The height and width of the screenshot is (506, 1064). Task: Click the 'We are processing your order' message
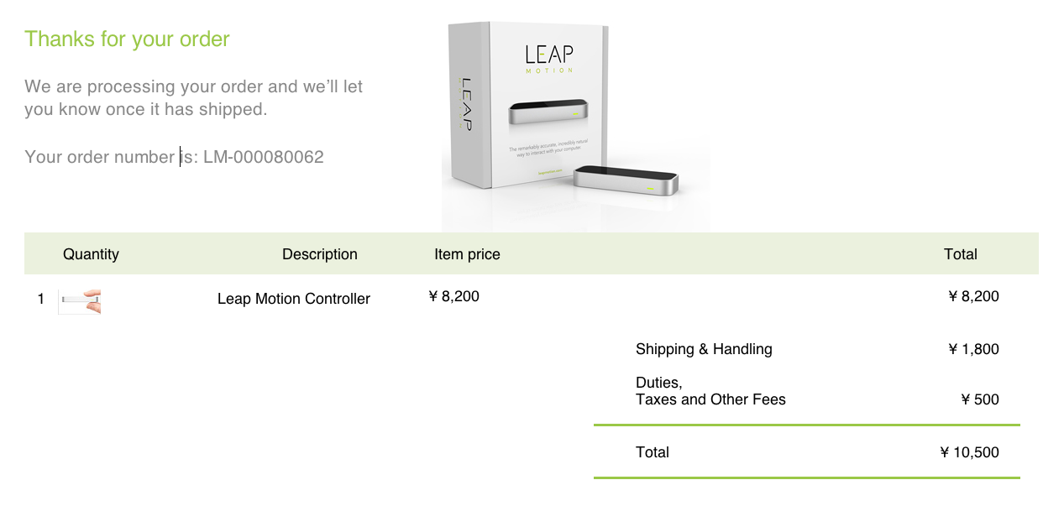tap(194, 97)
